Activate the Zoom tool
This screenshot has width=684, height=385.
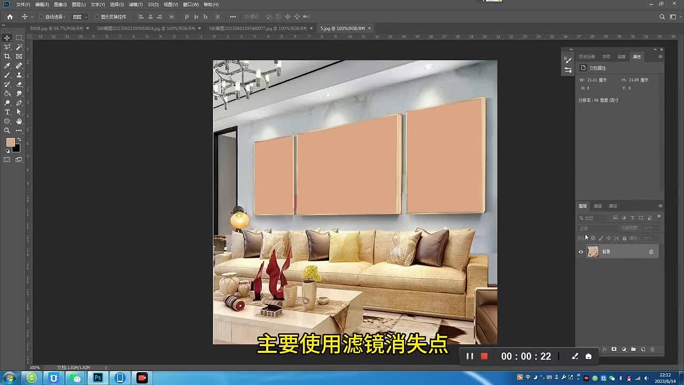click(7, 130)
